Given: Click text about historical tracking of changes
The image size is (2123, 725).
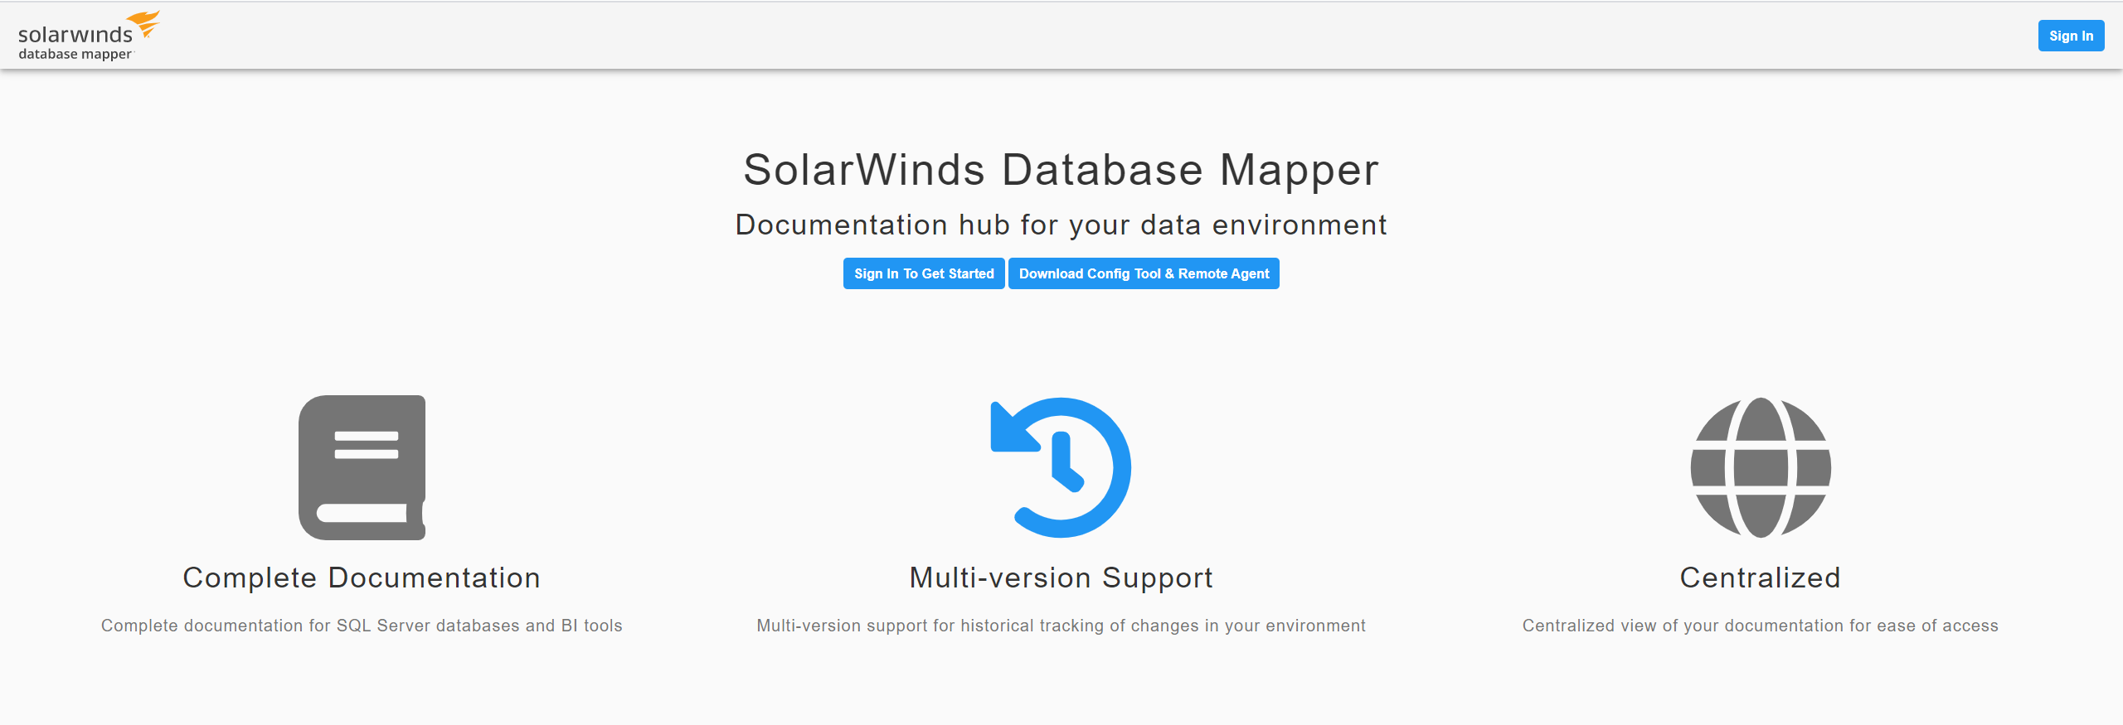Looking at the screenshot, I should click(1061, 626).
